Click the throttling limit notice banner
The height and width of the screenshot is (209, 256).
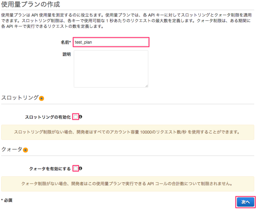pos(127,132)
